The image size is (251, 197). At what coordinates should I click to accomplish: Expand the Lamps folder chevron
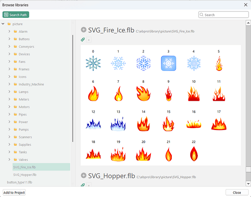9,92
